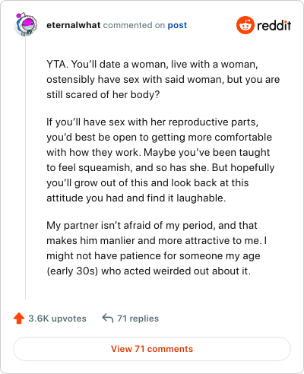
Task: Open the '71 replies' link
Action: pos(138,319)
